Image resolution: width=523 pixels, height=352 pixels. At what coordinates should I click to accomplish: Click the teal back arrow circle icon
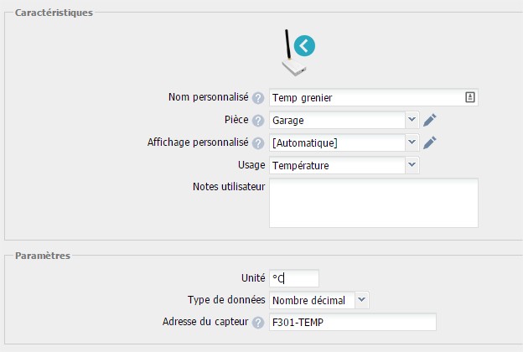click(304, 46)
